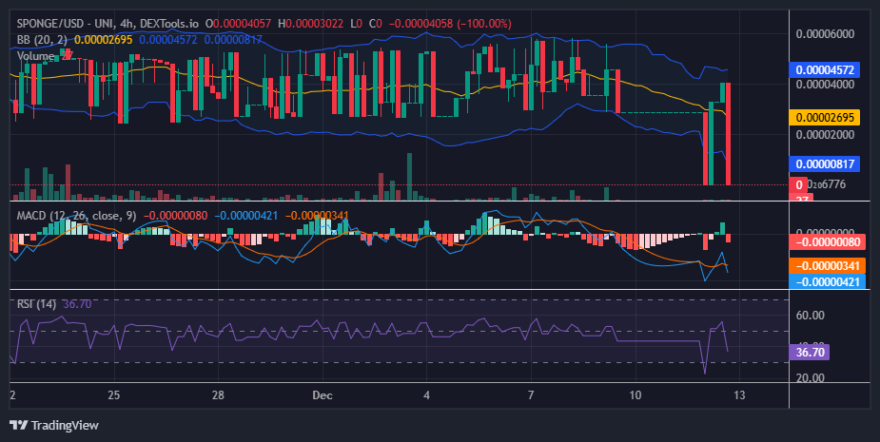This screenshot has height=442, width=880.
Task: Click red −0.00000080 value in MACD legend
Action: tap(176, 216)
